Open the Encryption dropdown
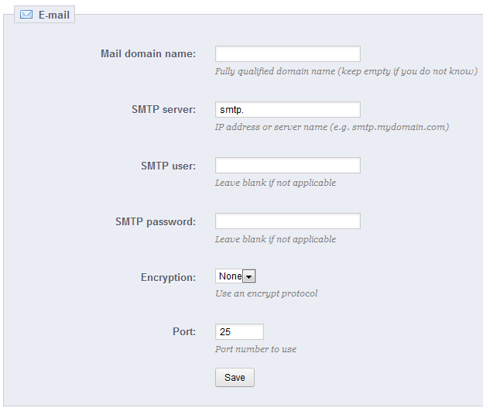The image size is (483, 408). 235,276
